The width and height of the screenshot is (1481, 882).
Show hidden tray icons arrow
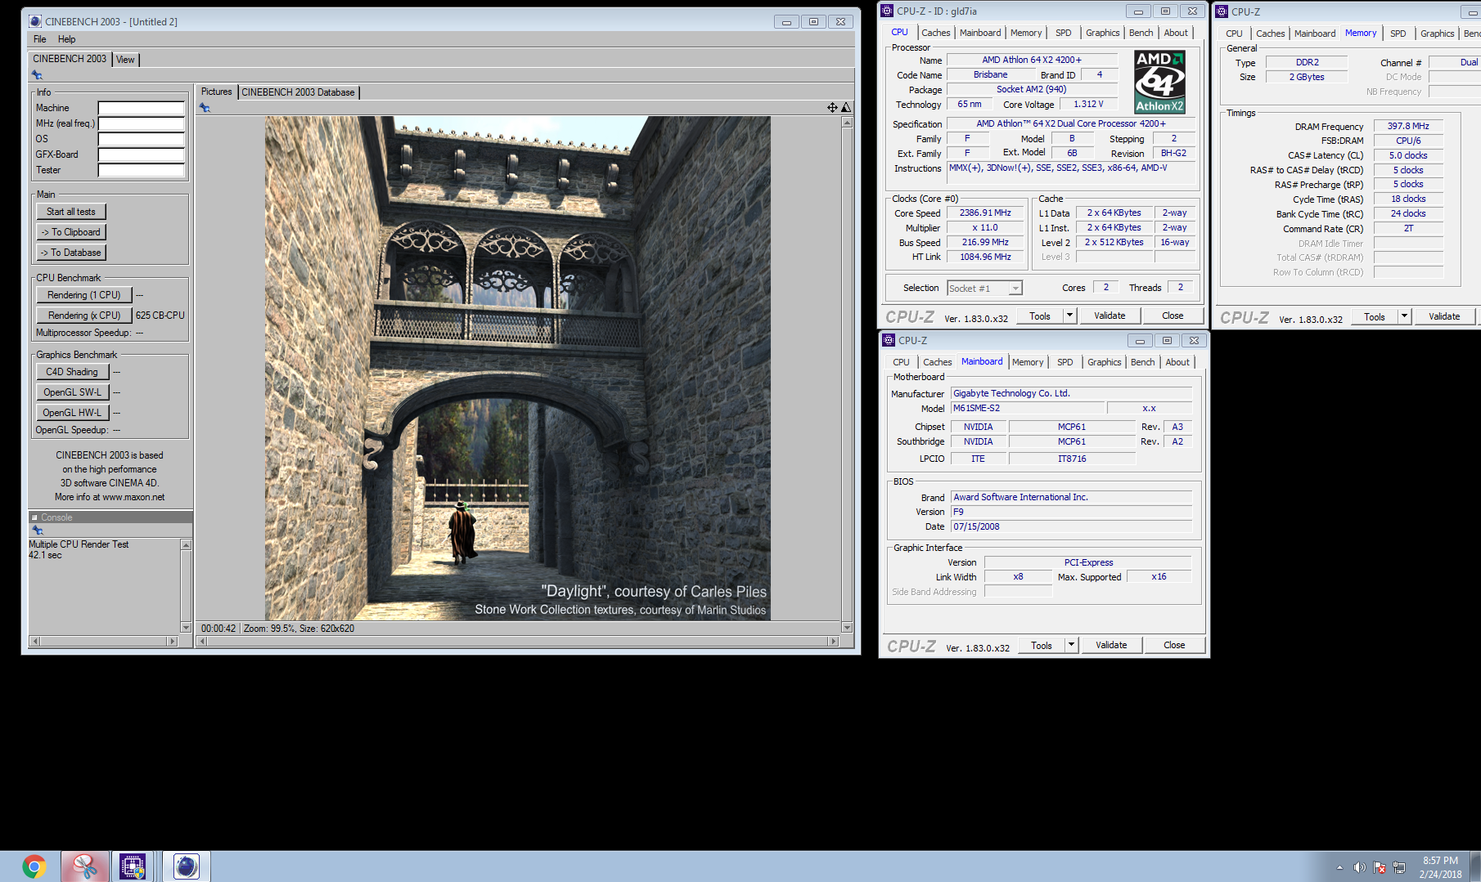click(x=1339, y=867)
